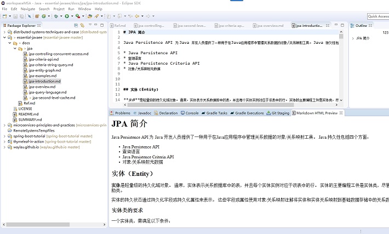The height and width of the screenshot is (234, 389).
Task: Open the Console view tab
Action: 190,113
